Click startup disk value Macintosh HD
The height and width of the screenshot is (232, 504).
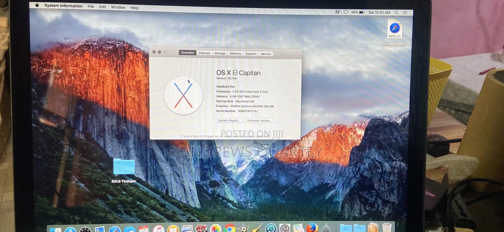[x=245, y=101]
